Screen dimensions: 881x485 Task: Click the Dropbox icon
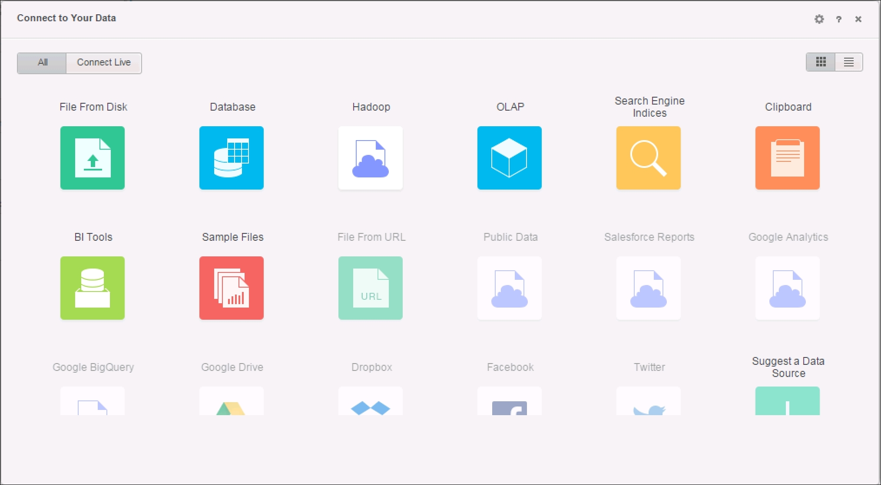click(371, 401)
